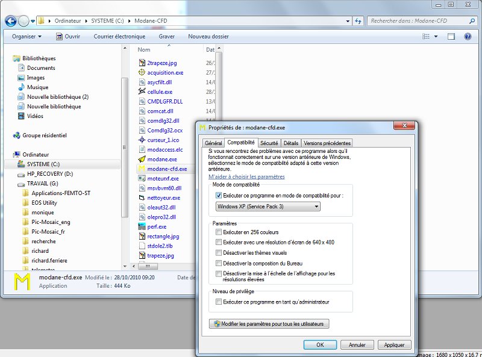Check the disable display scaling option
482x357 pixels.
coord(219,273)
